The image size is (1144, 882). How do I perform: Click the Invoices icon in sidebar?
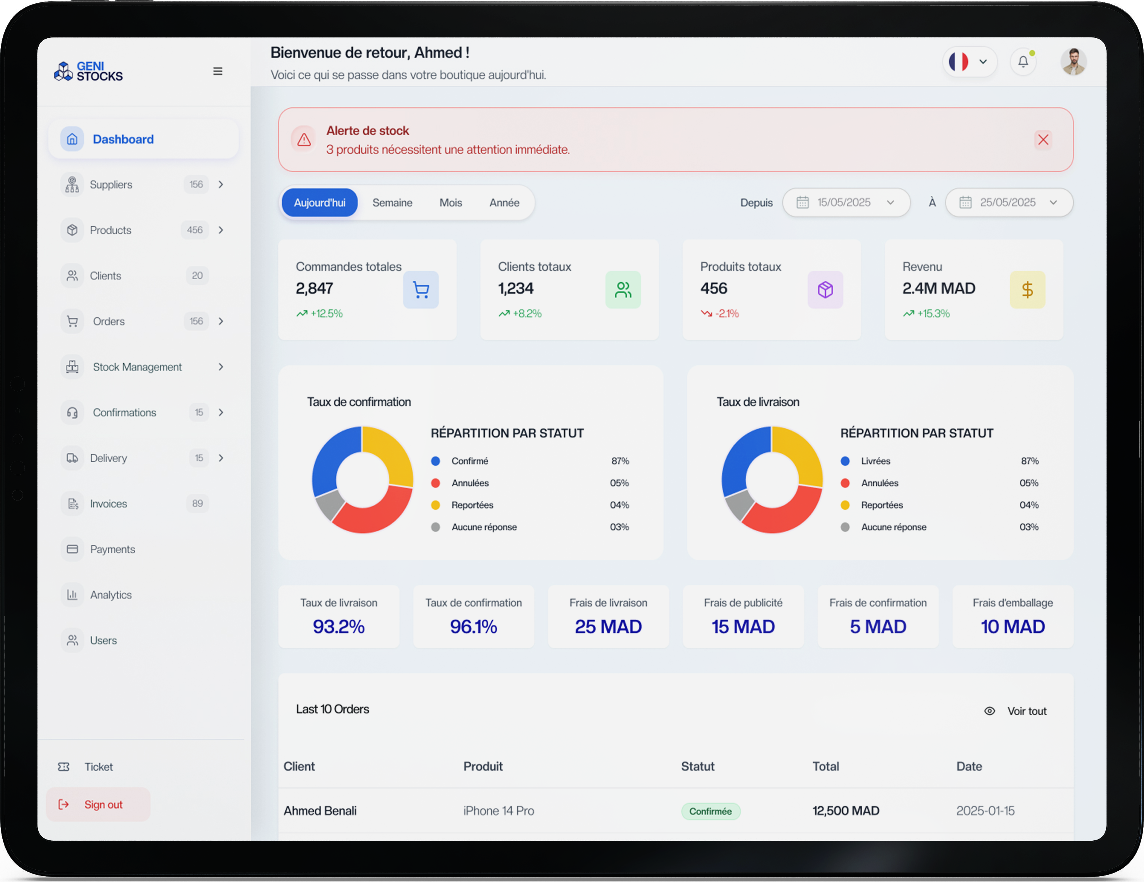tap(72, 504)
